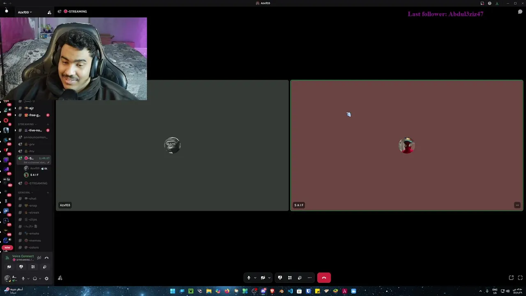
Task: Select S A I F user in voice list
Action: [x=35, y=175]
